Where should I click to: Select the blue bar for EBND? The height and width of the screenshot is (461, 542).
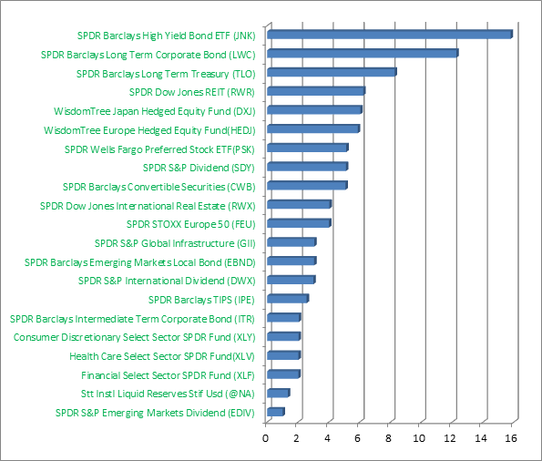[x=291, y=261]
